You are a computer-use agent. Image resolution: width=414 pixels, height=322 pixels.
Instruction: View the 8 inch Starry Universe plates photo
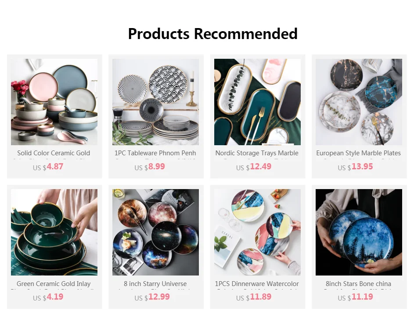pyautogui.click(x=155, y=232)
